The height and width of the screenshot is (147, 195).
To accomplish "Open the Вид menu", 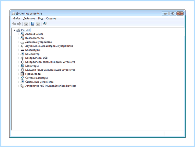I will point(40,18).
